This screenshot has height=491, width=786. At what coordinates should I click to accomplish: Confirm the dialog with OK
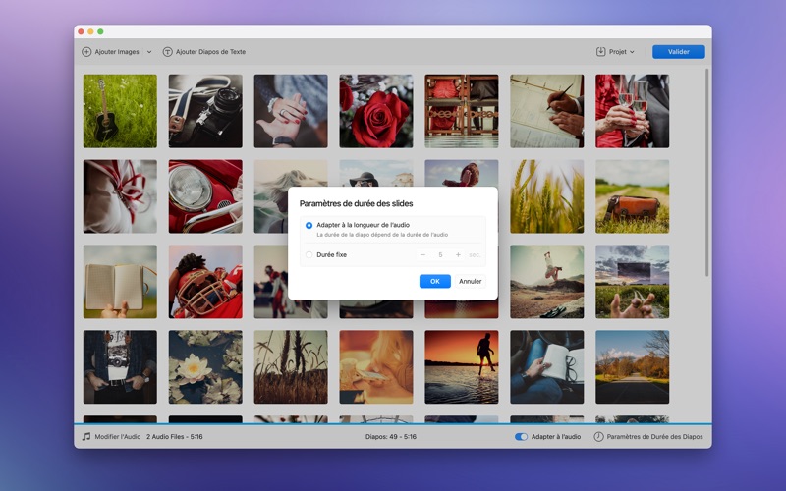coord(434,281)
